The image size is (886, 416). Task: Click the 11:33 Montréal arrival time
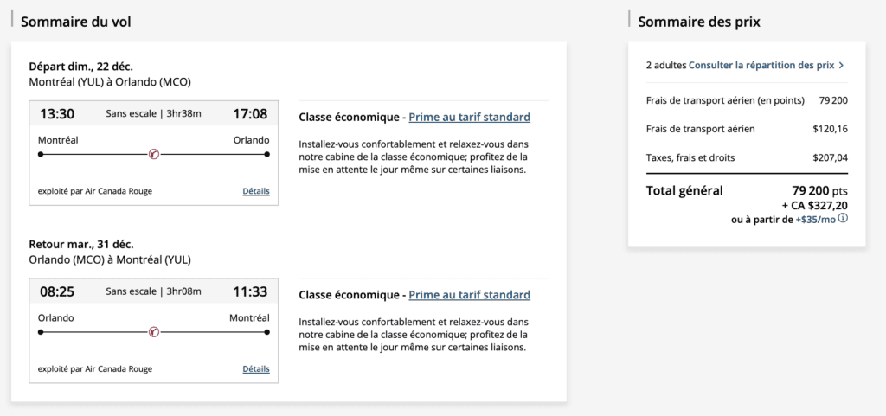tap(250, 291)
